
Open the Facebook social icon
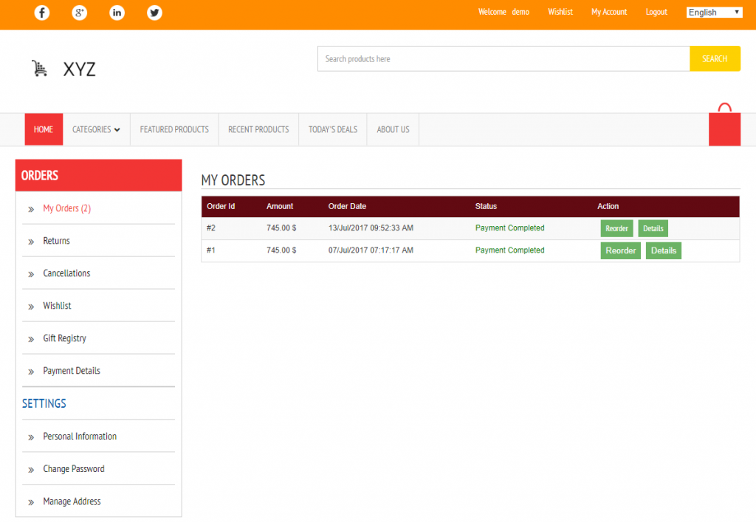tap(42, 13)
